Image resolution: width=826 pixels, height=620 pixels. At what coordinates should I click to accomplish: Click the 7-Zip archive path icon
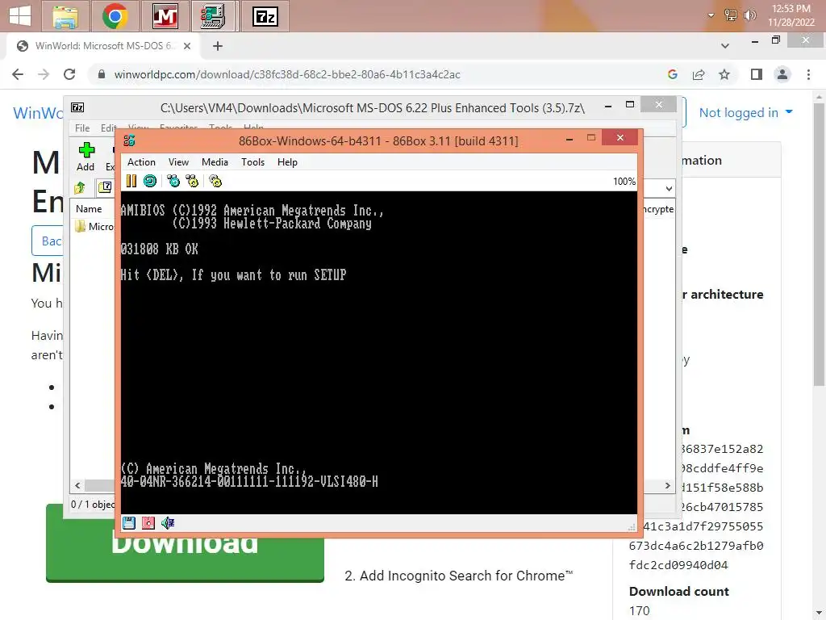point(105,187)
